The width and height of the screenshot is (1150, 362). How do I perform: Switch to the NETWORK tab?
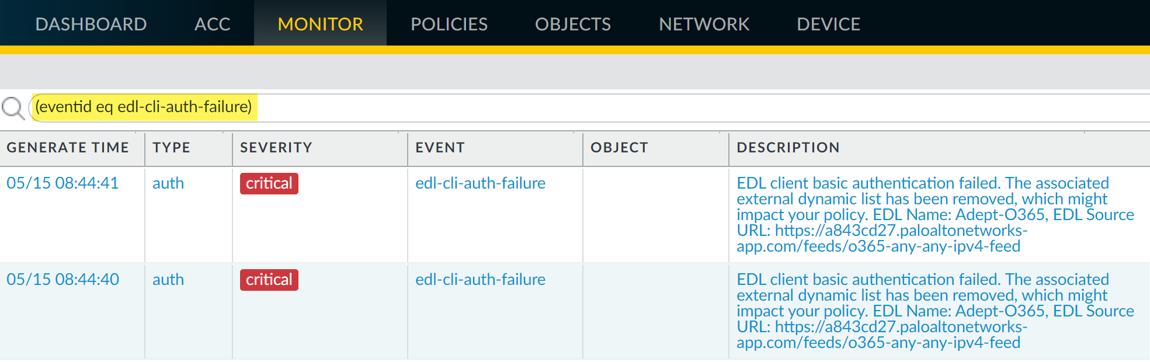coord(704,24)
